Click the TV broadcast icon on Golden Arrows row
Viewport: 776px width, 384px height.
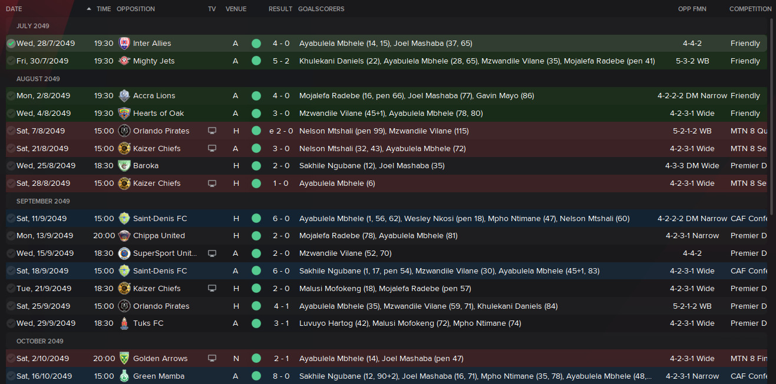tap(212, 358)
